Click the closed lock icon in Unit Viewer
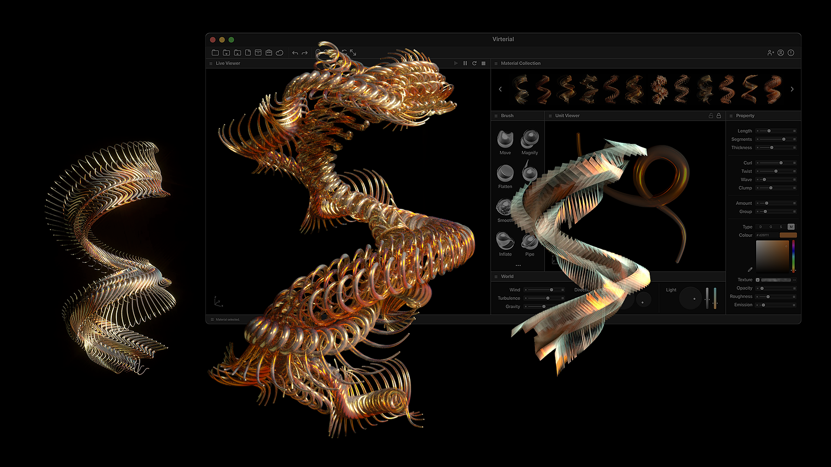This screenshot has width=831, height=467. click(719, 115)
